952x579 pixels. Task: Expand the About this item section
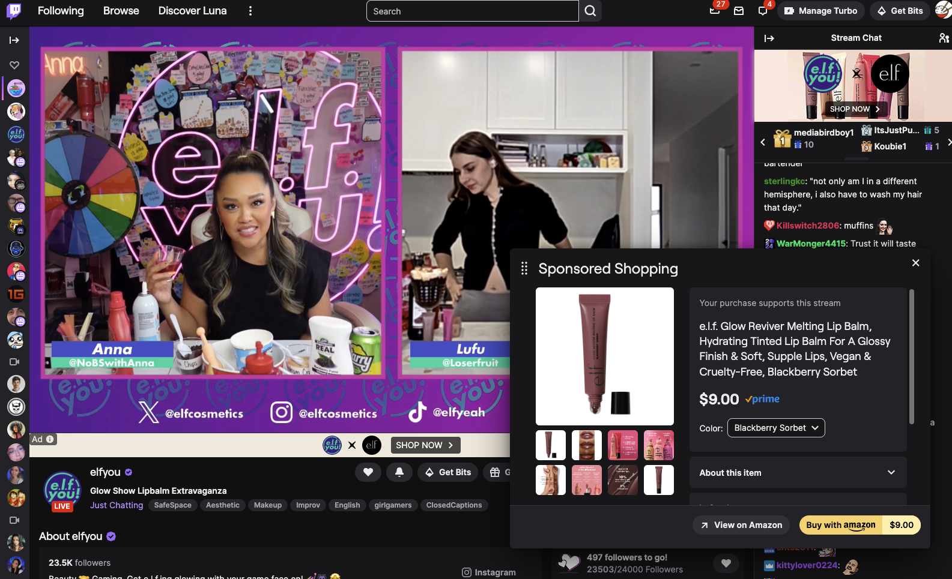(x=798, y=473)
